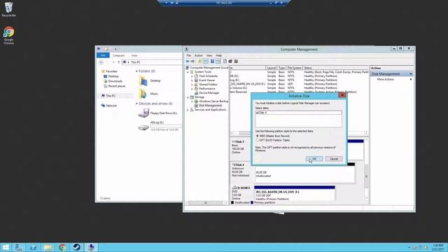Click the Music folder icon
The image size is (448, 252).
(x=143, y=94)
